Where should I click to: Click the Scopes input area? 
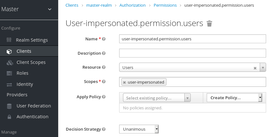pyautogui.click(x=193, y=82)
